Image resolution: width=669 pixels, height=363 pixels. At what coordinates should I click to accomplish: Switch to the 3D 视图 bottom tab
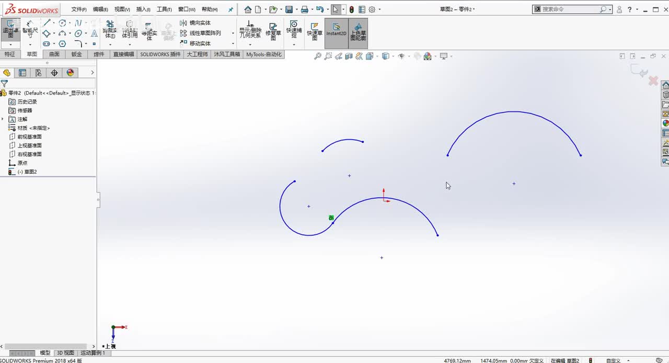point(65,353)
